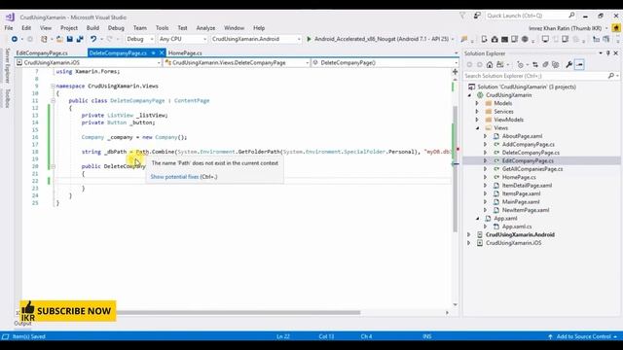The image size is (623, 350).
Task: Expand the CrudUsingXamarin.iOS project node
Action: pyautogui.click(x=469, y=243)
